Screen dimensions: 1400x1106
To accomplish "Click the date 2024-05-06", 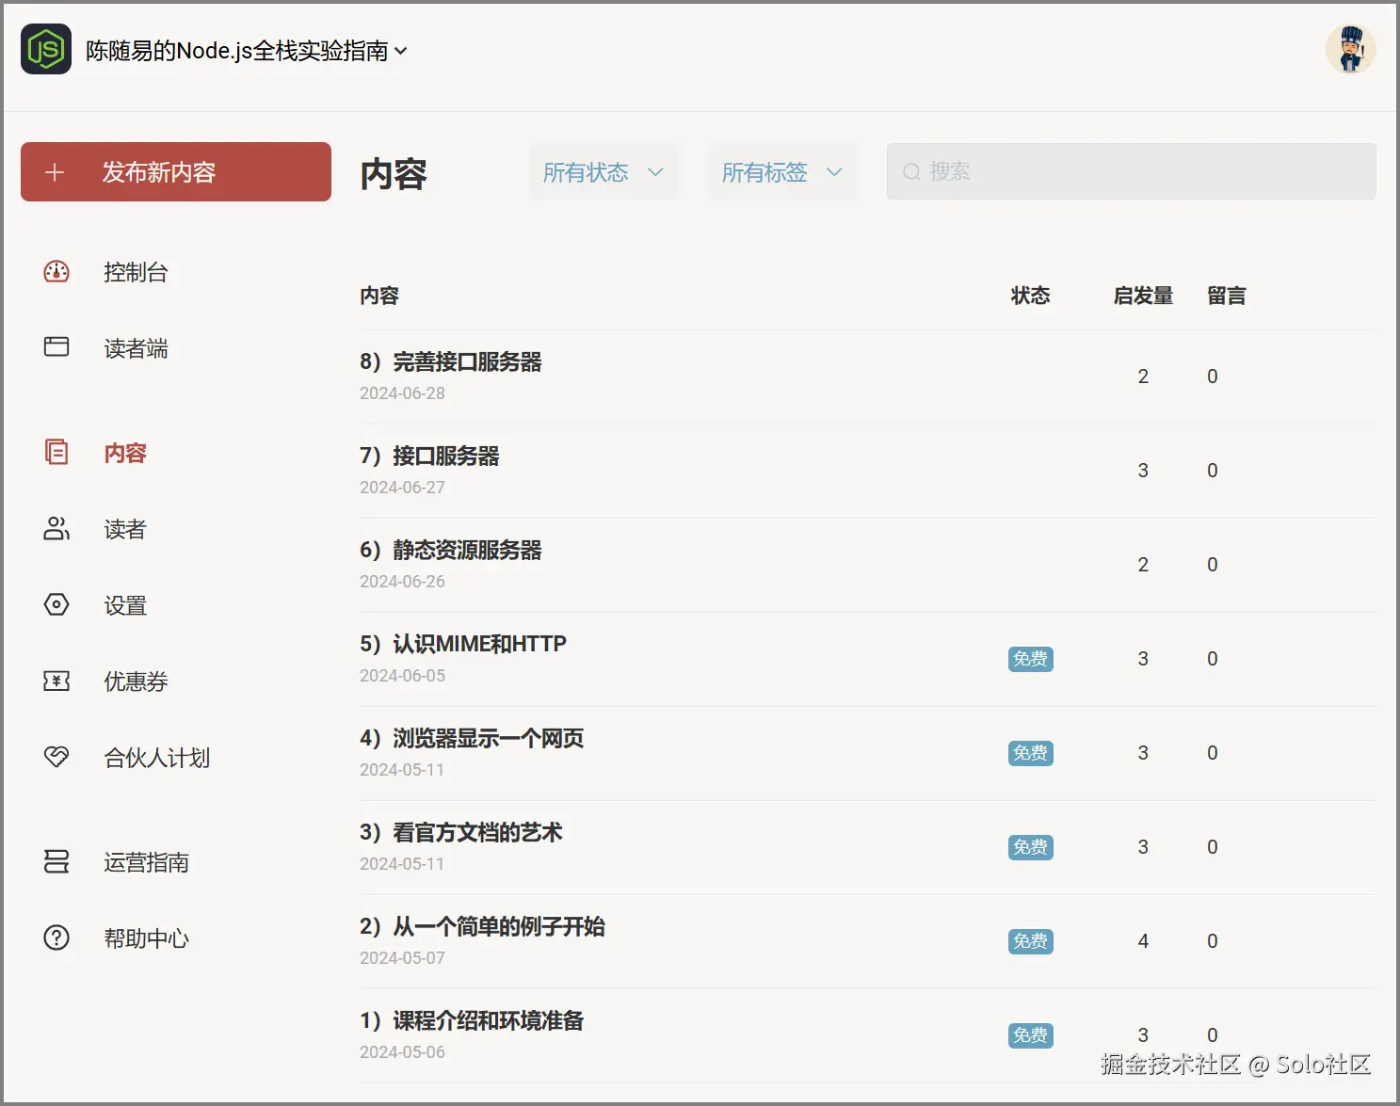I will tap(402, 1052).
